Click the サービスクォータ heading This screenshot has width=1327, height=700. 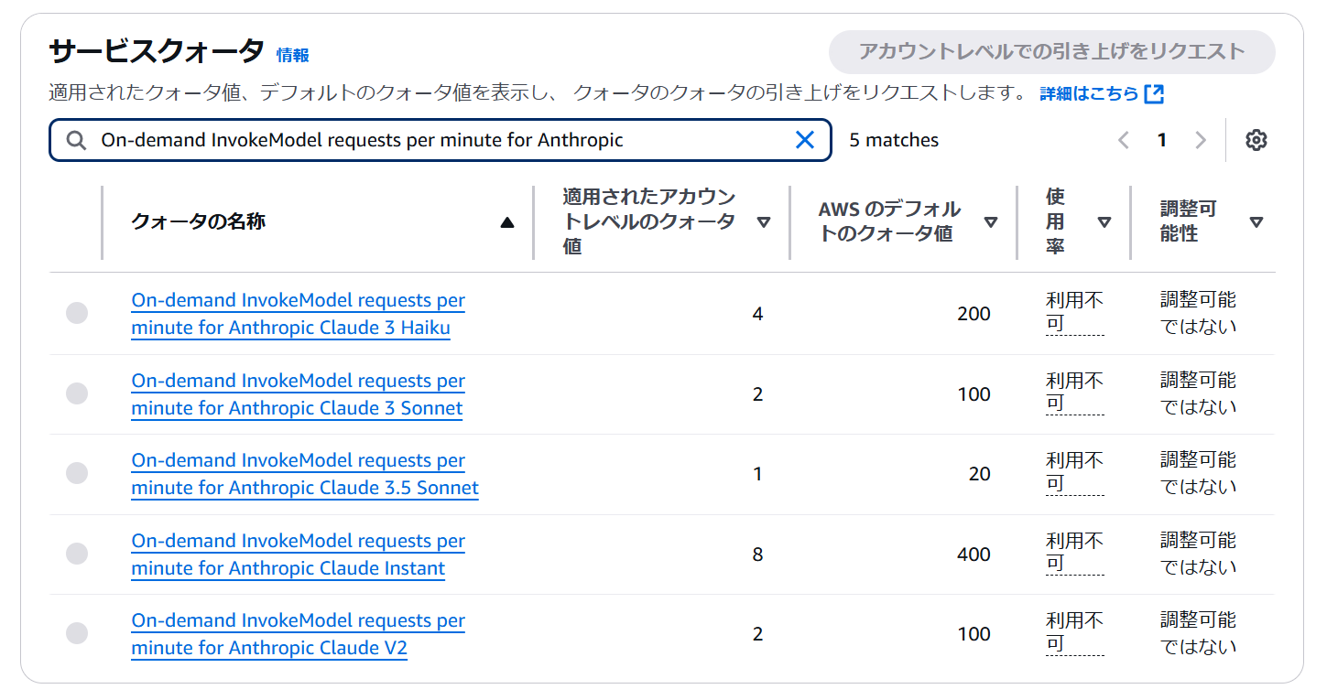coord(157,51)
